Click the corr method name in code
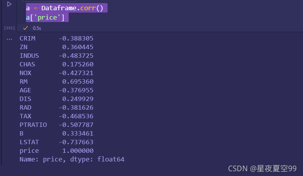303x176 pixels. pyautogui.click(x=88, y=8)
